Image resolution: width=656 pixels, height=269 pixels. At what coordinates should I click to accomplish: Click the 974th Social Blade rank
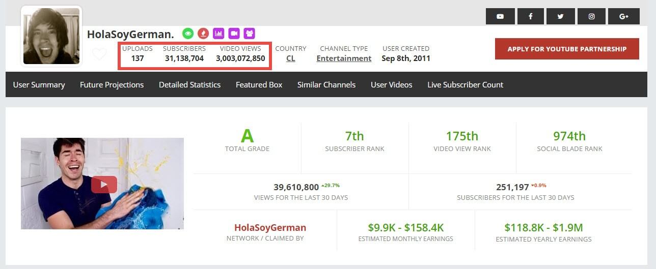569,136
